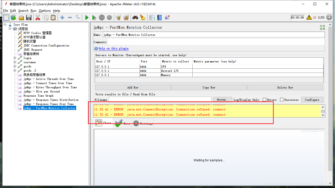The height and width of the screenshot is (188, 335).
Task: Click the Copy Row button
Action: pyautogui.click(x=209, y=87)
